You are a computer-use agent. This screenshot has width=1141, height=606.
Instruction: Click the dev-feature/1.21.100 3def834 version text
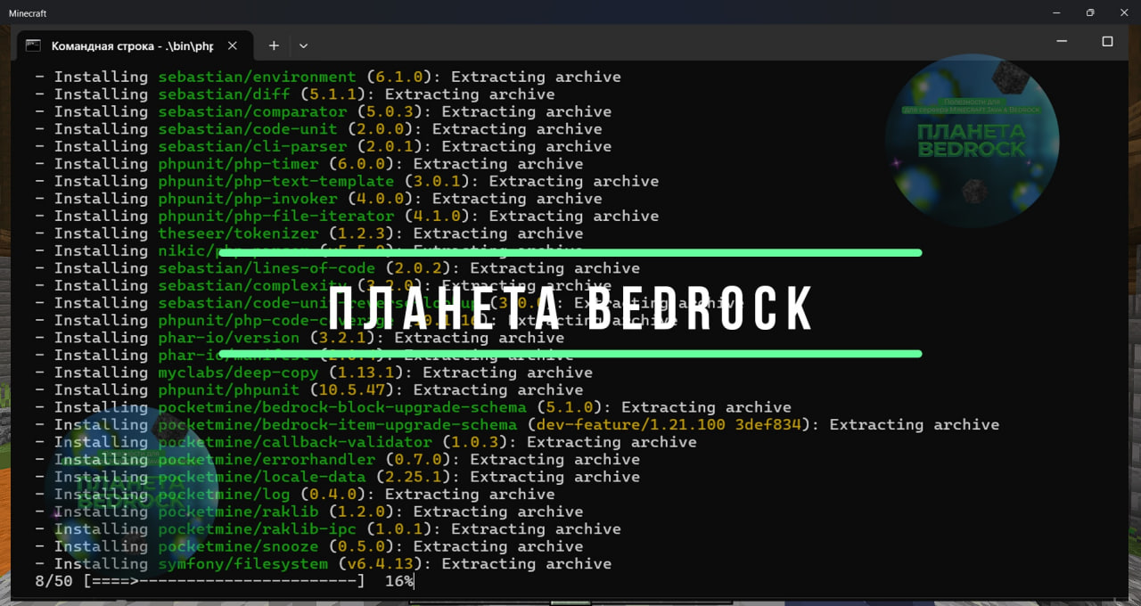coord(669,424)
